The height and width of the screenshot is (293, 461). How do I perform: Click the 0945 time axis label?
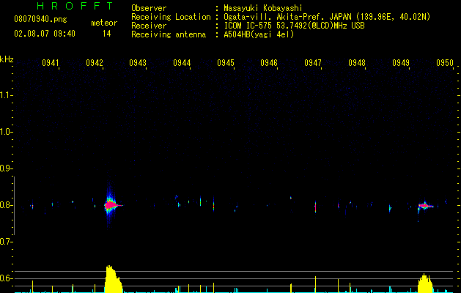[226, 62]
